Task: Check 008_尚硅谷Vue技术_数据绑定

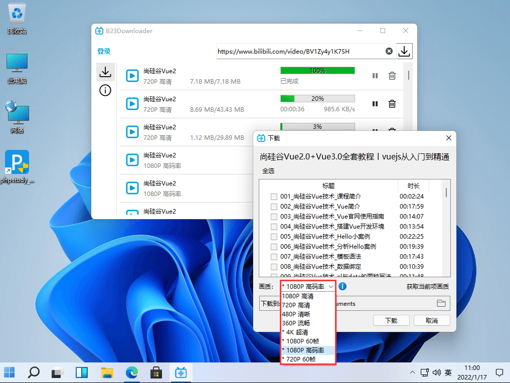Action: [x=274, y=267]
